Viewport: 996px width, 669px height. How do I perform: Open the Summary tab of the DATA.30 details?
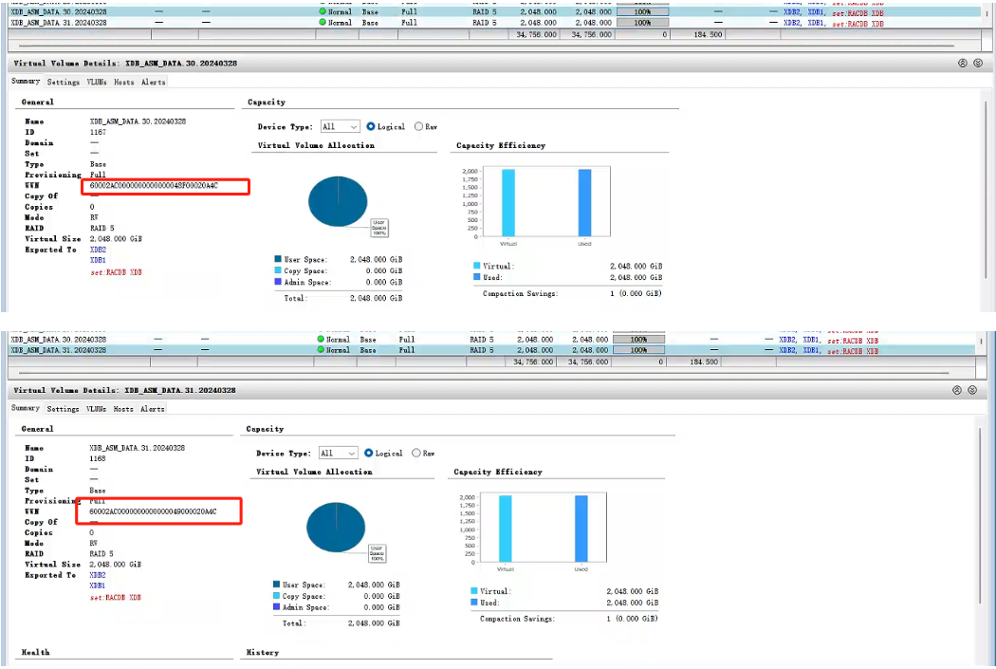[26, 82]
